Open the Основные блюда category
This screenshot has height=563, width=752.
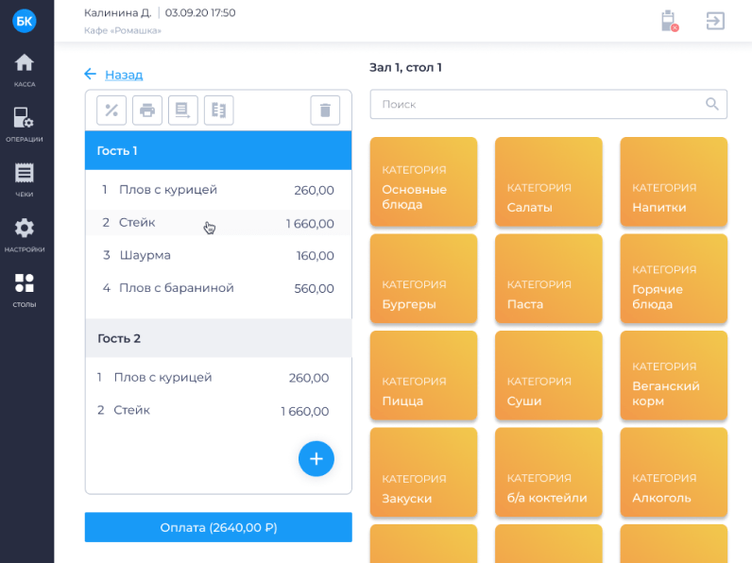pos(423,181)
